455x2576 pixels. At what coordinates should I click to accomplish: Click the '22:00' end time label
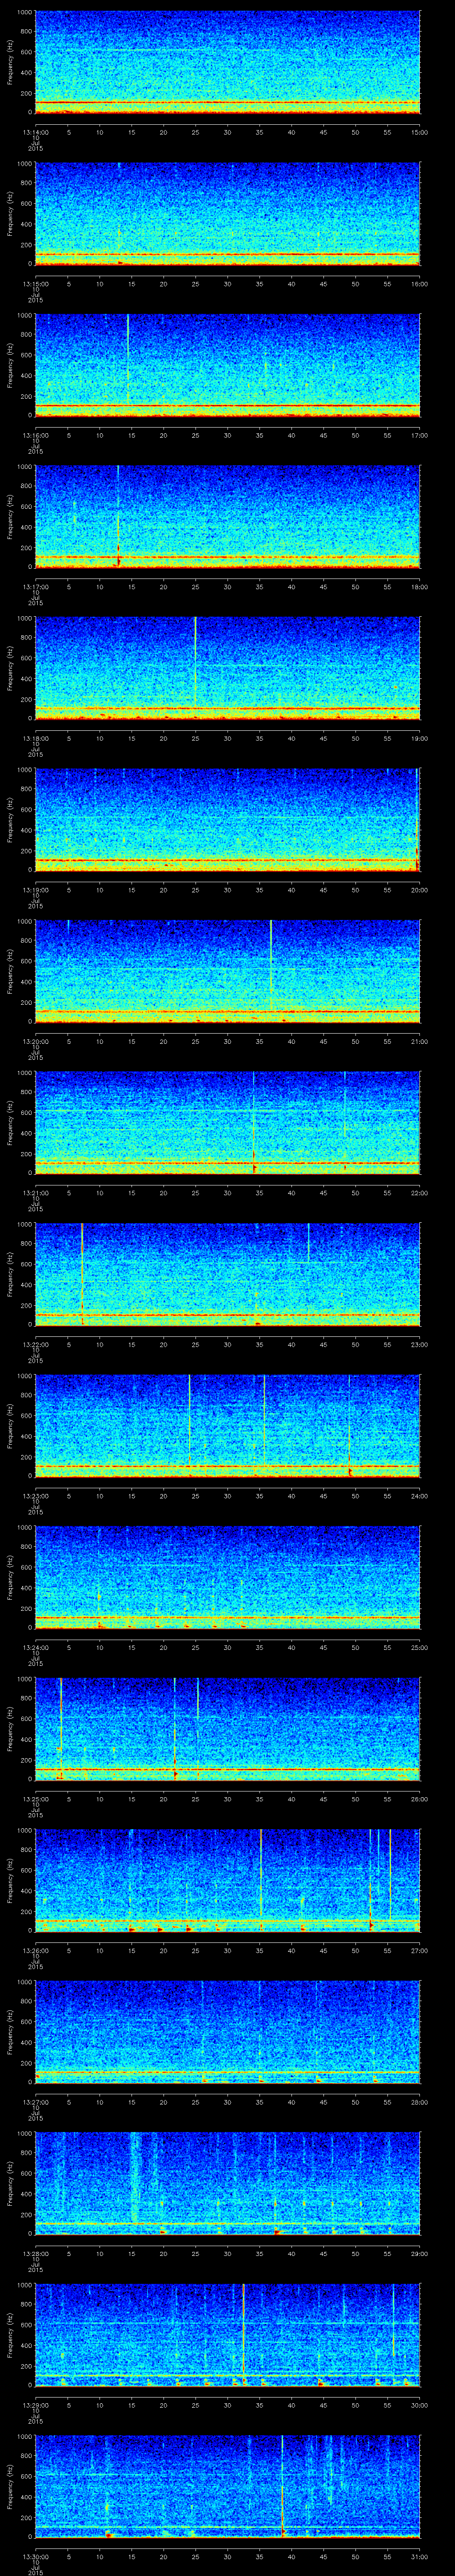(x=420, y=1193)
